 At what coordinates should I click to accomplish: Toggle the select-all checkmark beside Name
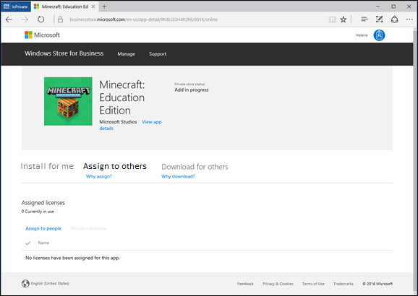coord(27,243)
